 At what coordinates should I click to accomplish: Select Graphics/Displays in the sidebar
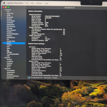click(x=13, y=34)
